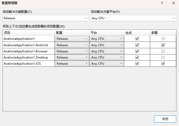Image resolution: width=179 pixels, height=126 pixels.
Task: Open configuration dropdown for AvaloniaApplication1 row
Action: coord(72,39)
